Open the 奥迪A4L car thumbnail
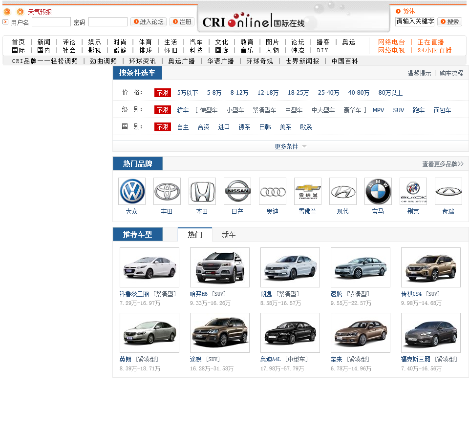This screenshot has height=426, width=469. [x=290, y=333]
